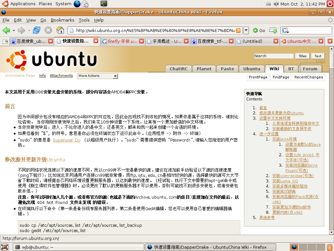
Task: Open the Paste site tab
Action: [227, 69]
